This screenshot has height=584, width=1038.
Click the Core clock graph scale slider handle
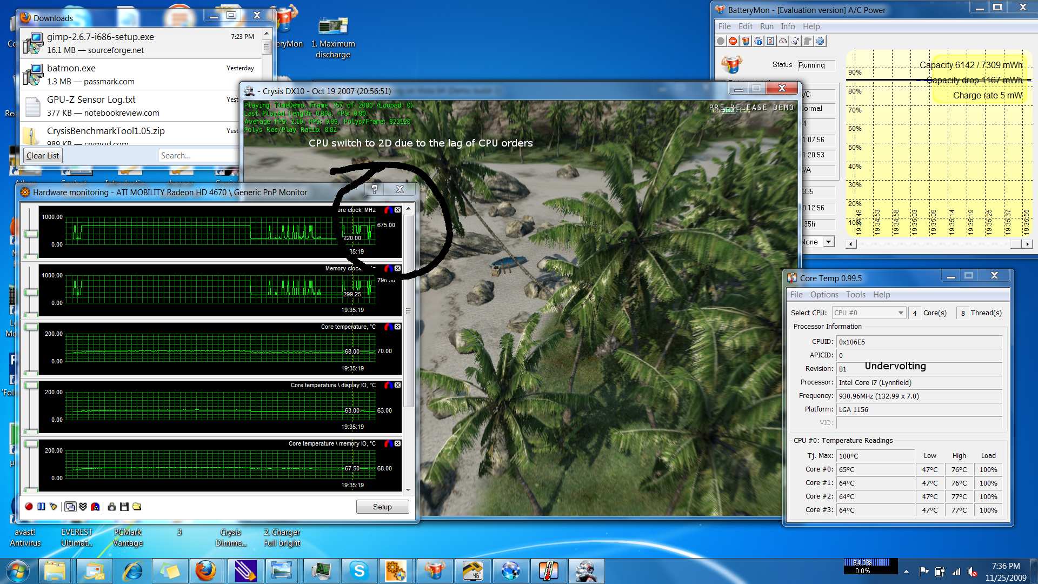(31, 234)
